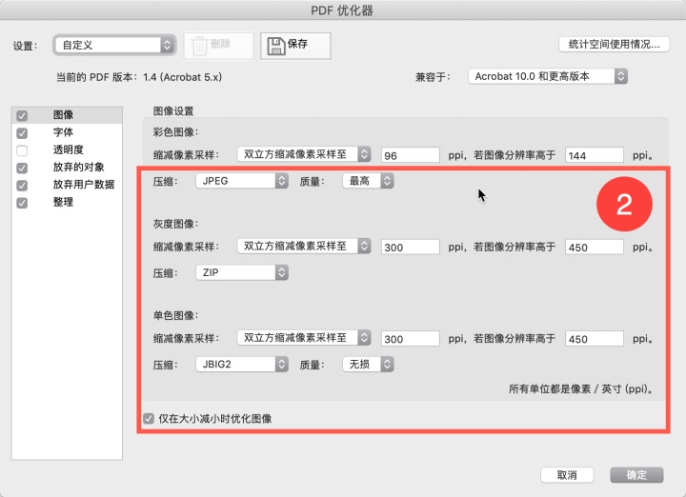This screenshot has height=497, width=686.
Task: Toggle the 放弃用户数据 checkbox
Action: tap(22, 186)
